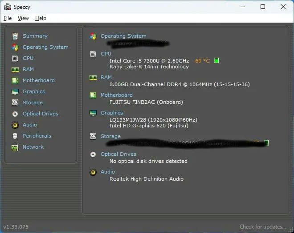Screen dimensions: 294x233
Task: Select Audio in the sidebar
Action: pyautogui.click(x=30, y=125)
